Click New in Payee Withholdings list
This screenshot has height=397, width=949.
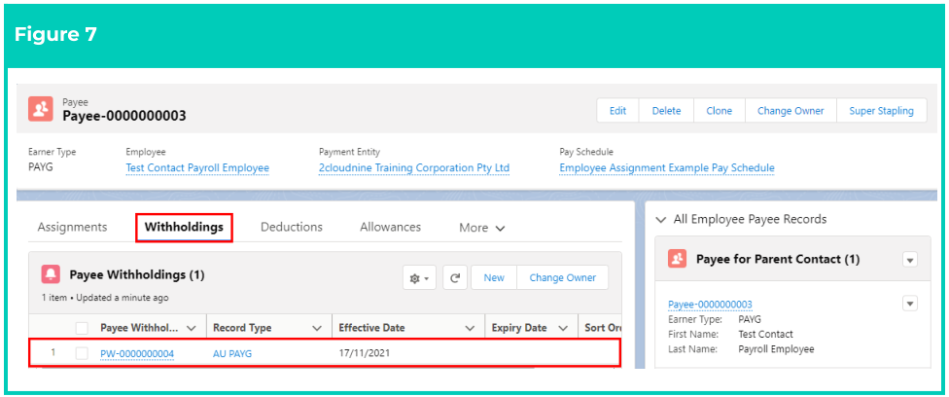coord(494,277)
